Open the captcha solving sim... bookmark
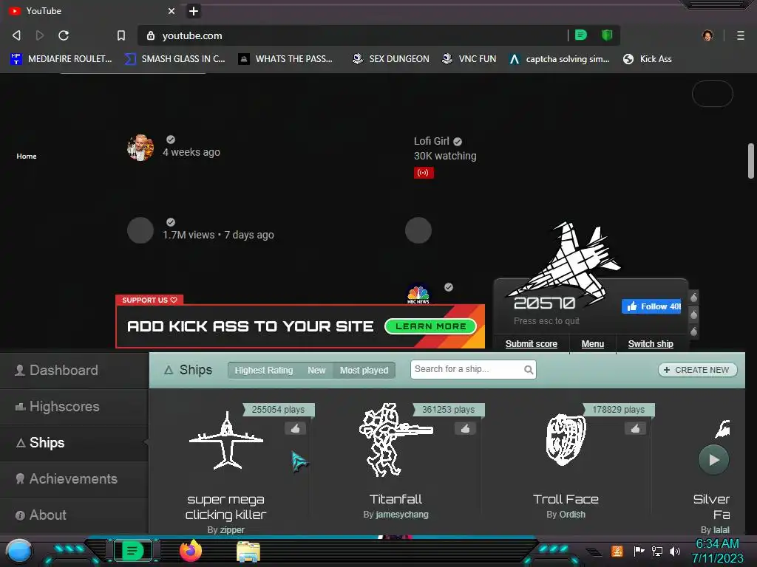Screen dimensions: 757x567 (559, 59)
